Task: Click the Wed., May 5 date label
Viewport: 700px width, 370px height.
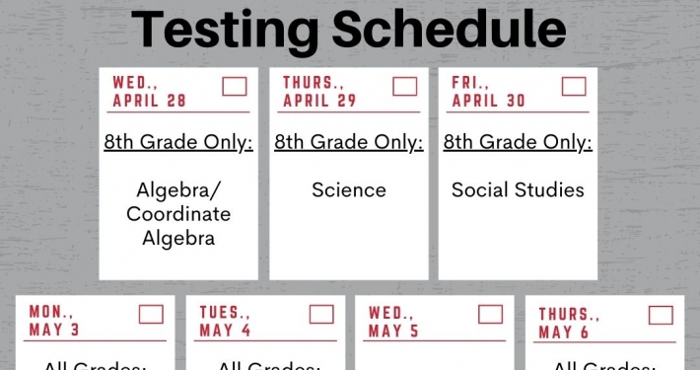Action: [x=393, y=322]
